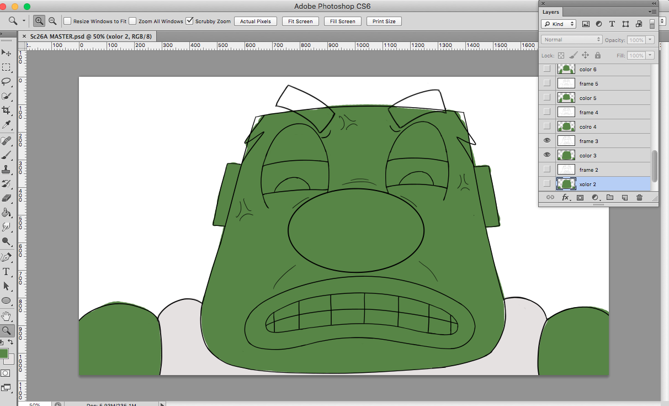Enable Resize Windows to Fit checkbox
Viewport: 669px width, 406px height.
click(67, 21)
